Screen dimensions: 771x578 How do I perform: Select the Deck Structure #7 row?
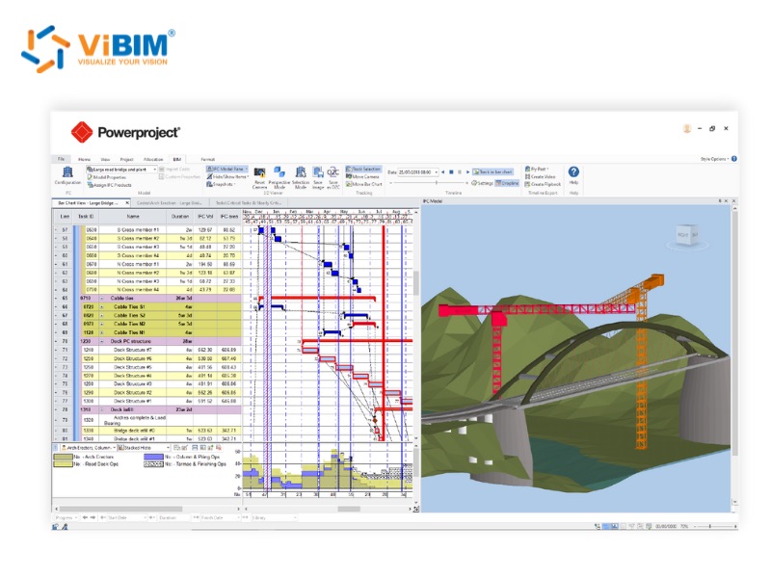tap(147, 350)
